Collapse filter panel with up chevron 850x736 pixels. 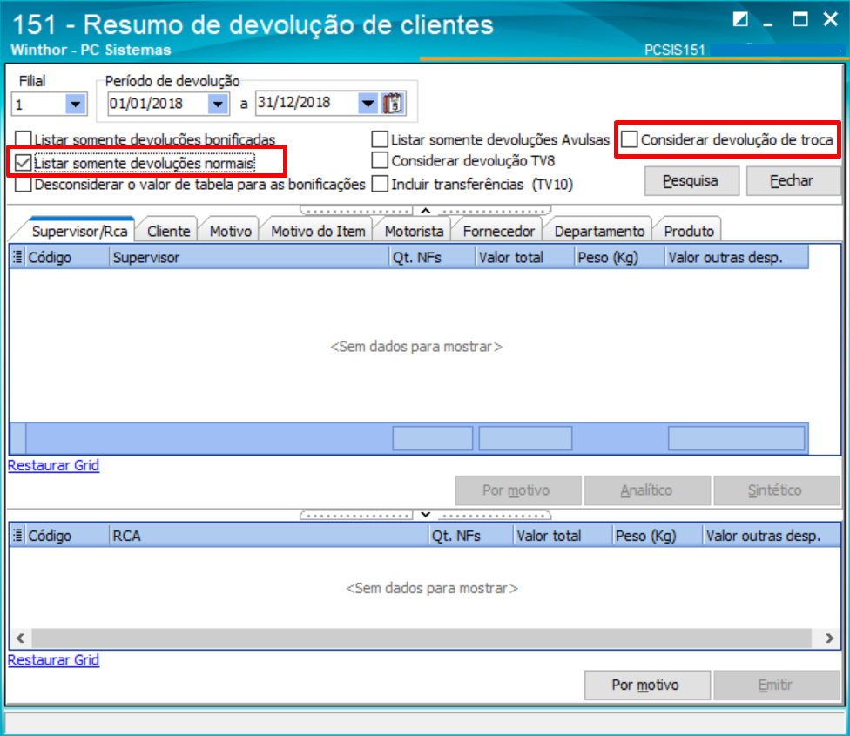(426, 210)
